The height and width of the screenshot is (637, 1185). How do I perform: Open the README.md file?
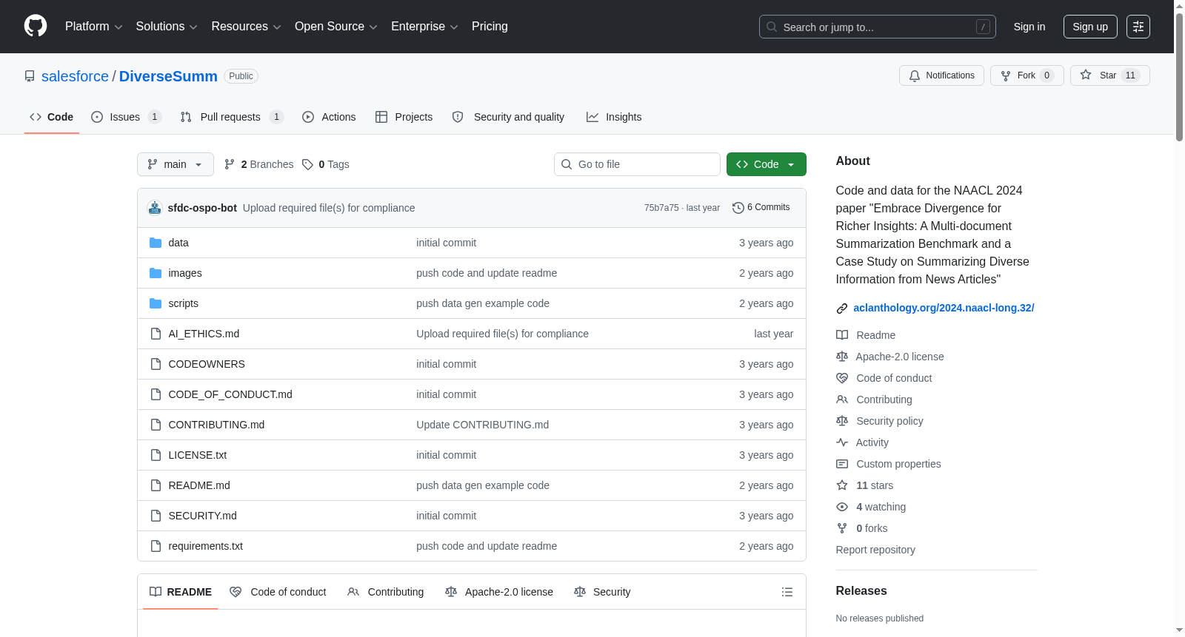[x=199, y=485]
